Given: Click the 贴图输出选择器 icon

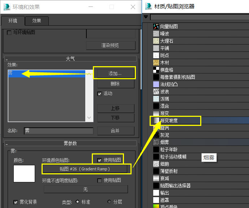Looking at the screenshot, I should point(156,186).
